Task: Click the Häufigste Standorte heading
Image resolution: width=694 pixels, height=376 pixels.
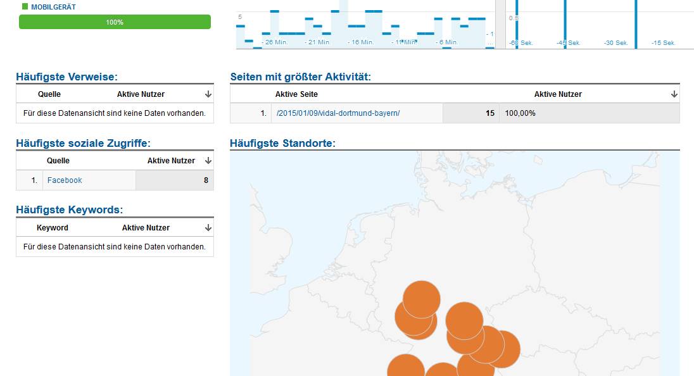Action: pyautogui.click(x=283, y=143)
